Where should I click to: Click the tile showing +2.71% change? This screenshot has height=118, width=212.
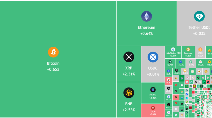[170, 63]
